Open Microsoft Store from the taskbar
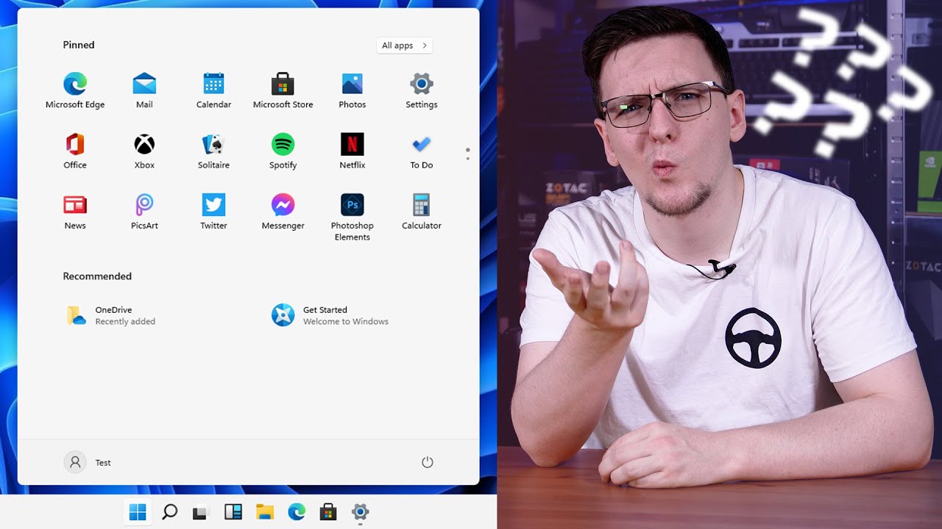Image resolution: width=942 pixels, height=529 pixels. (x=328, y=512)
